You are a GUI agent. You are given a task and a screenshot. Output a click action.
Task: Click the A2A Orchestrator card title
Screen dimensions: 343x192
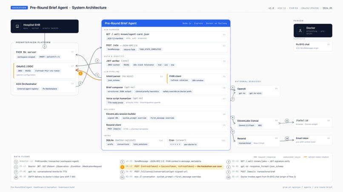click(x=26, y=84)
